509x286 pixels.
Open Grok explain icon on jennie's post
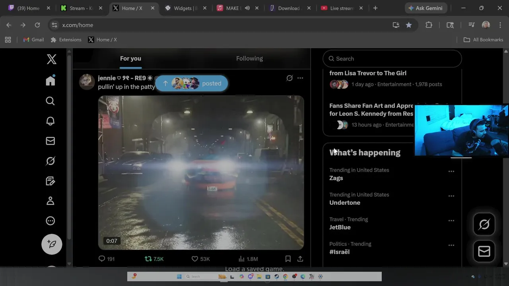pyautogui.click(x=289, y=78)
